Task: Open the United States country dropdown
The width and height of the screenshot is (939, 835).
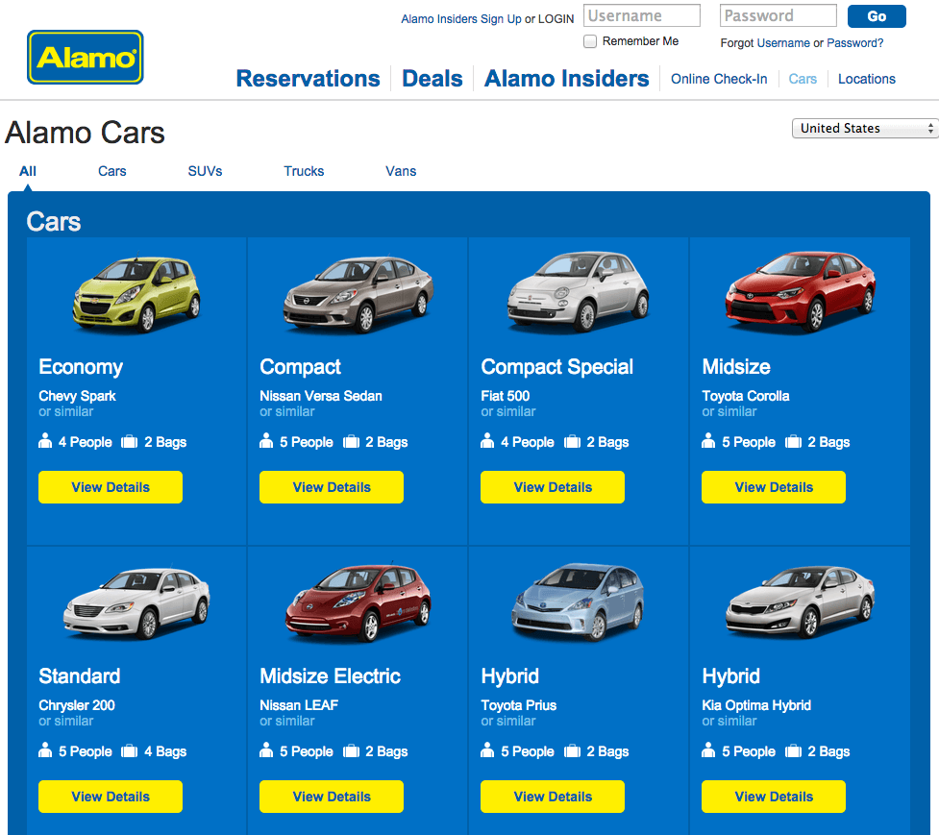Action: tap(864, 128)
